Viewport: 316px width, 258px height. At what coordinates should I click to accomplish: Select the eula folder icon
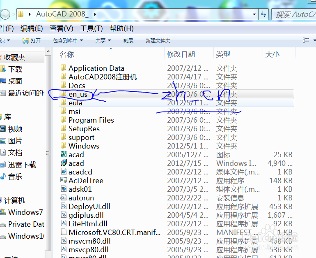click(63, 102)
